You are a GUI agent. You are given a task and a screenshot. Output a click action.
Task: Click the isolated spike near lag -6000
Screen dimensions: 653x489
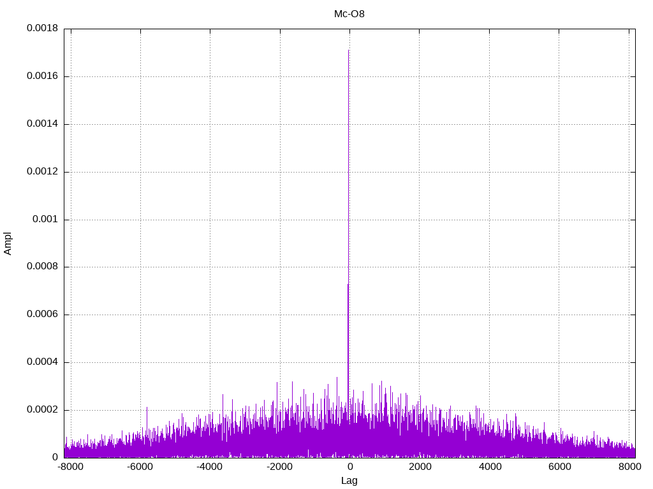point(147,408)
